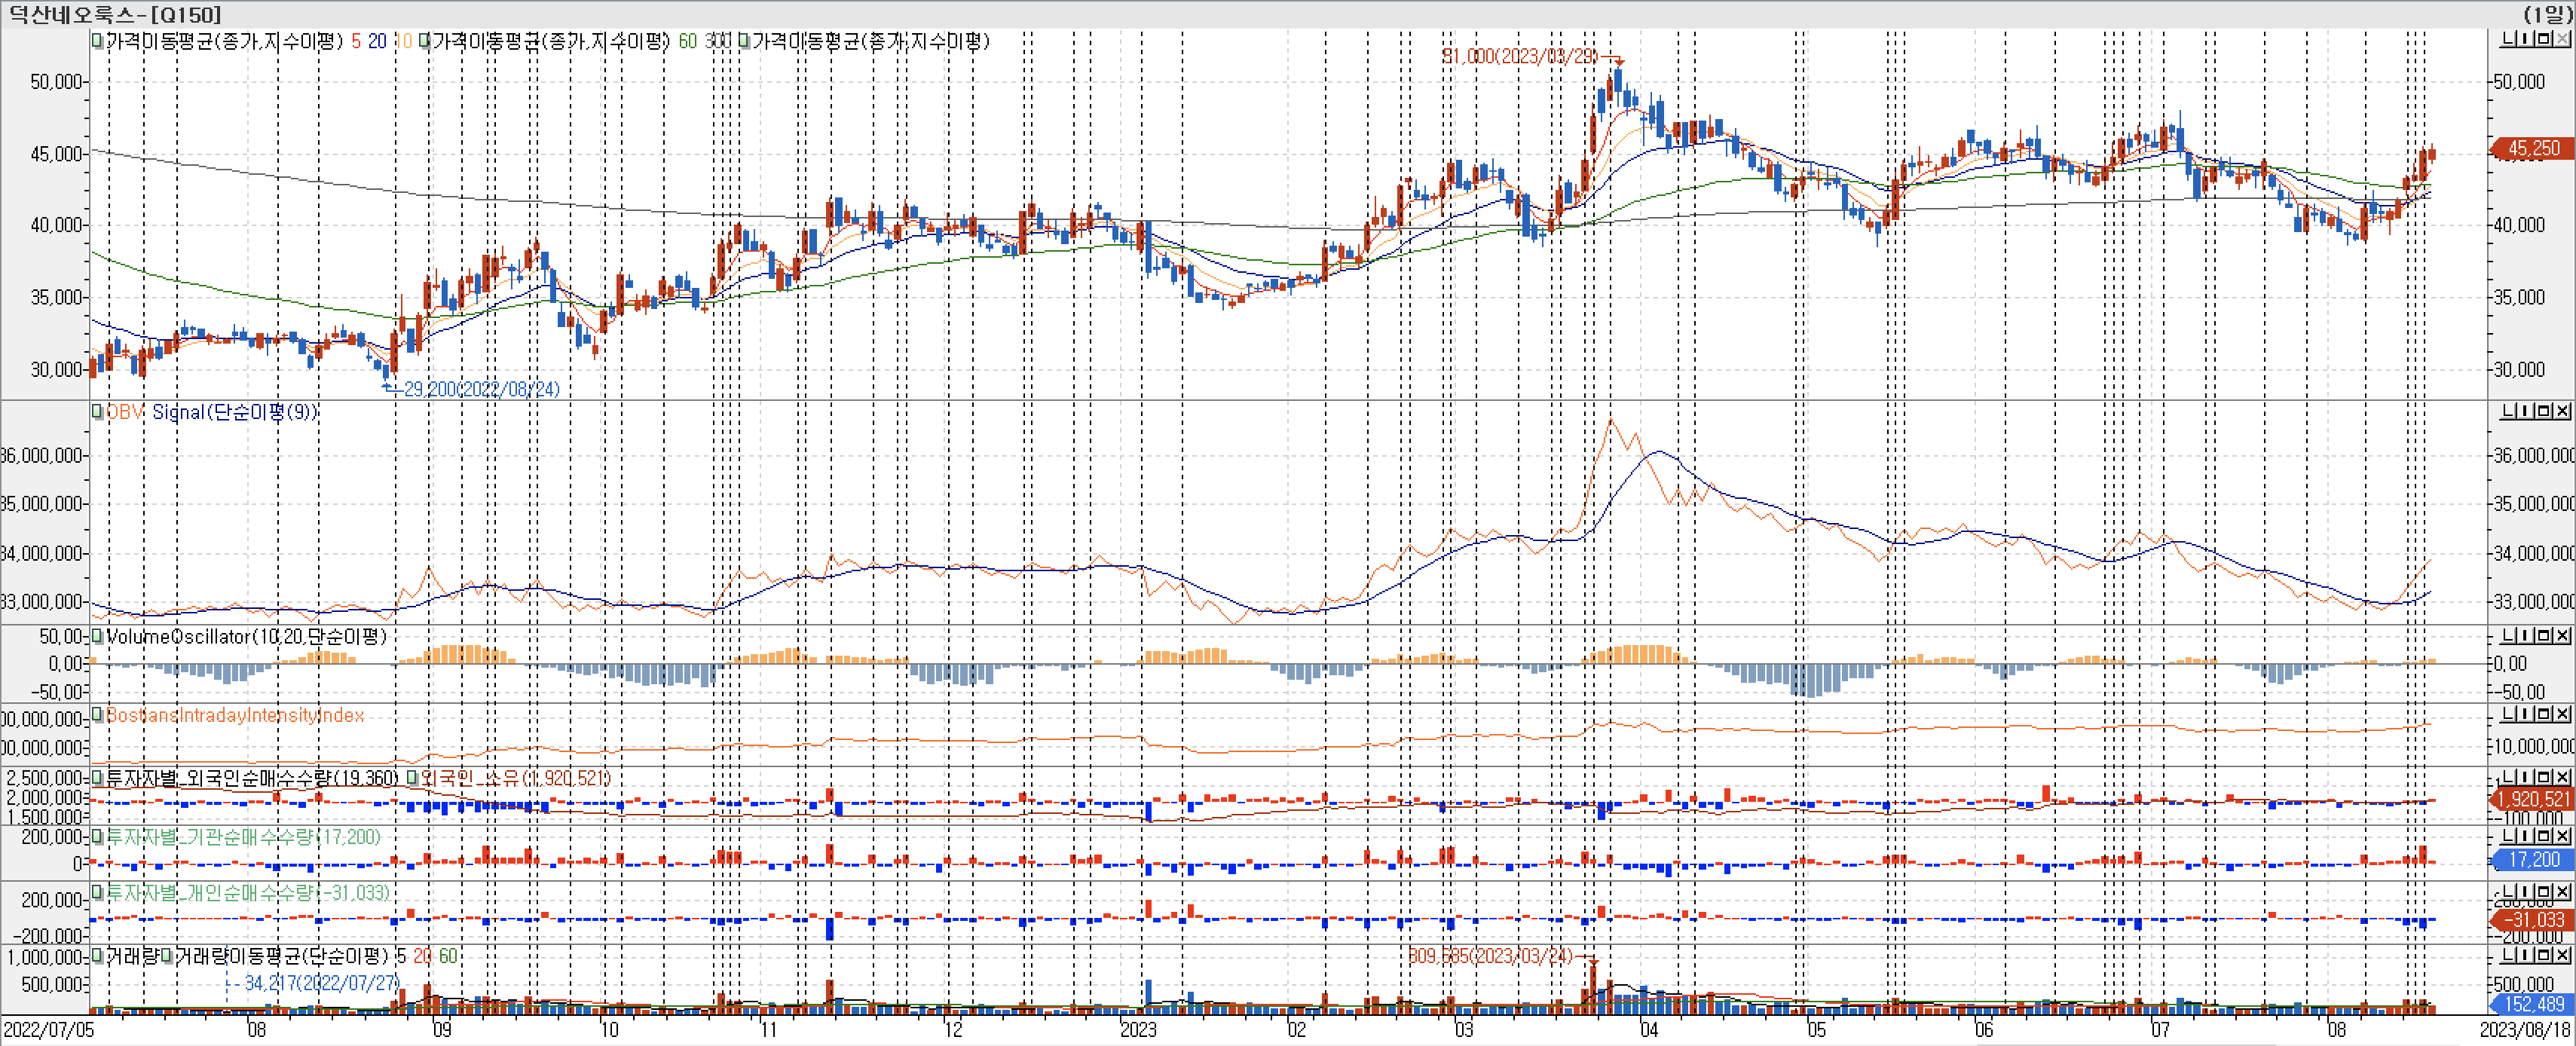
Task: Click the I button in OBV panel
Action: tap(2524, 412)
